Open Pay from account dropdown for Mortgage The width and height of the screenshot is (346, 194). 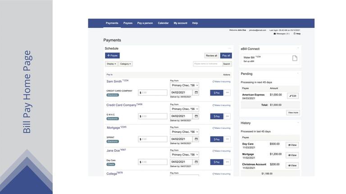tap(184, 132)
